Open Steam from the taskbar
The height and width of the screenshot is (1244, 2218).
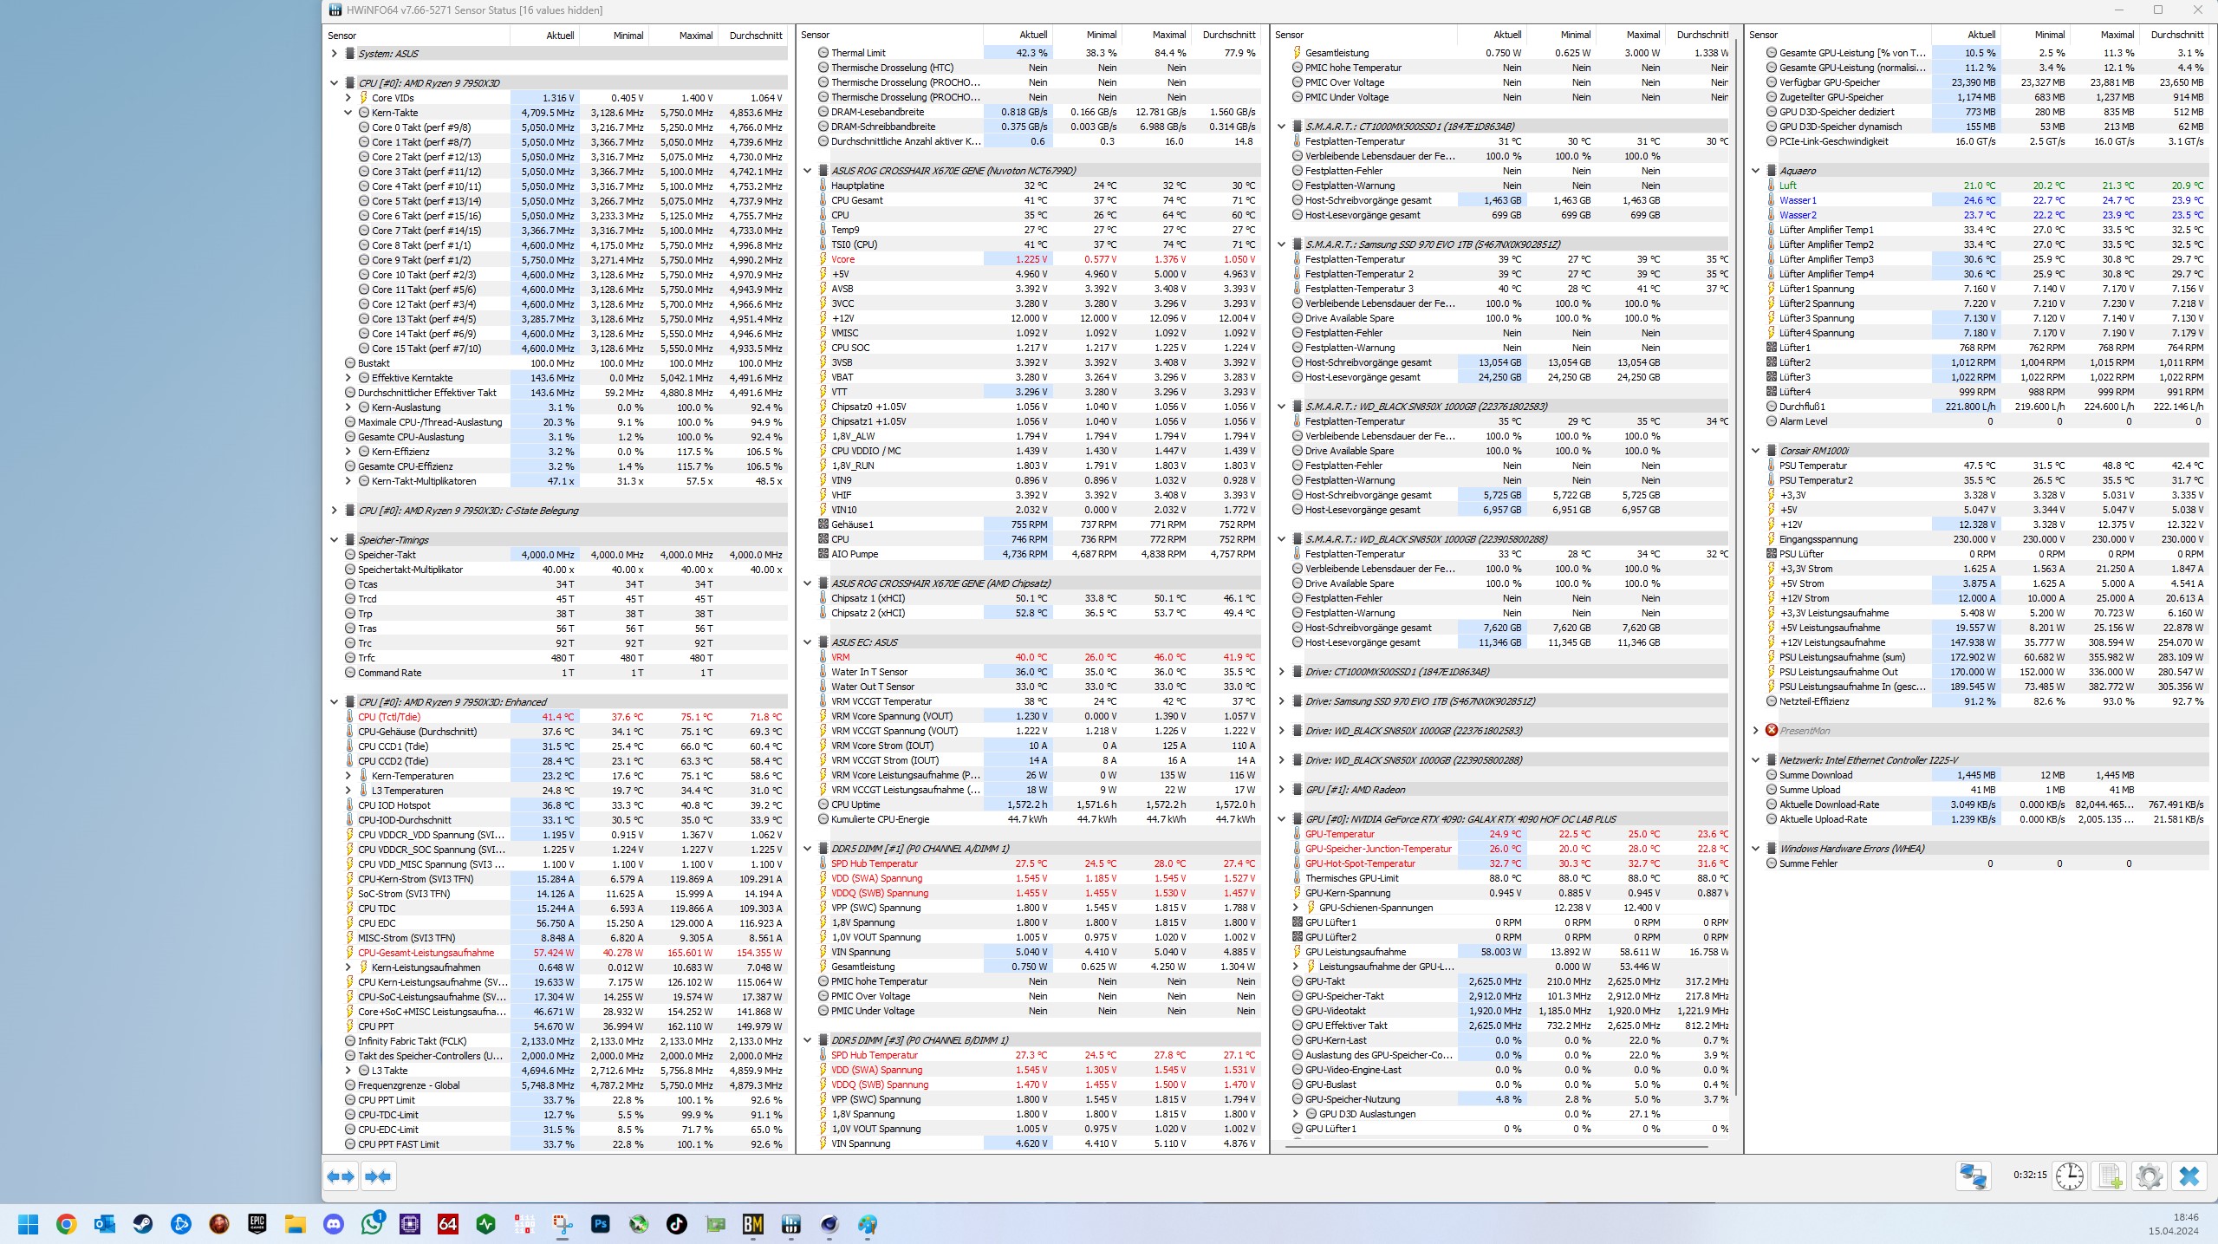coord(143,1224)
